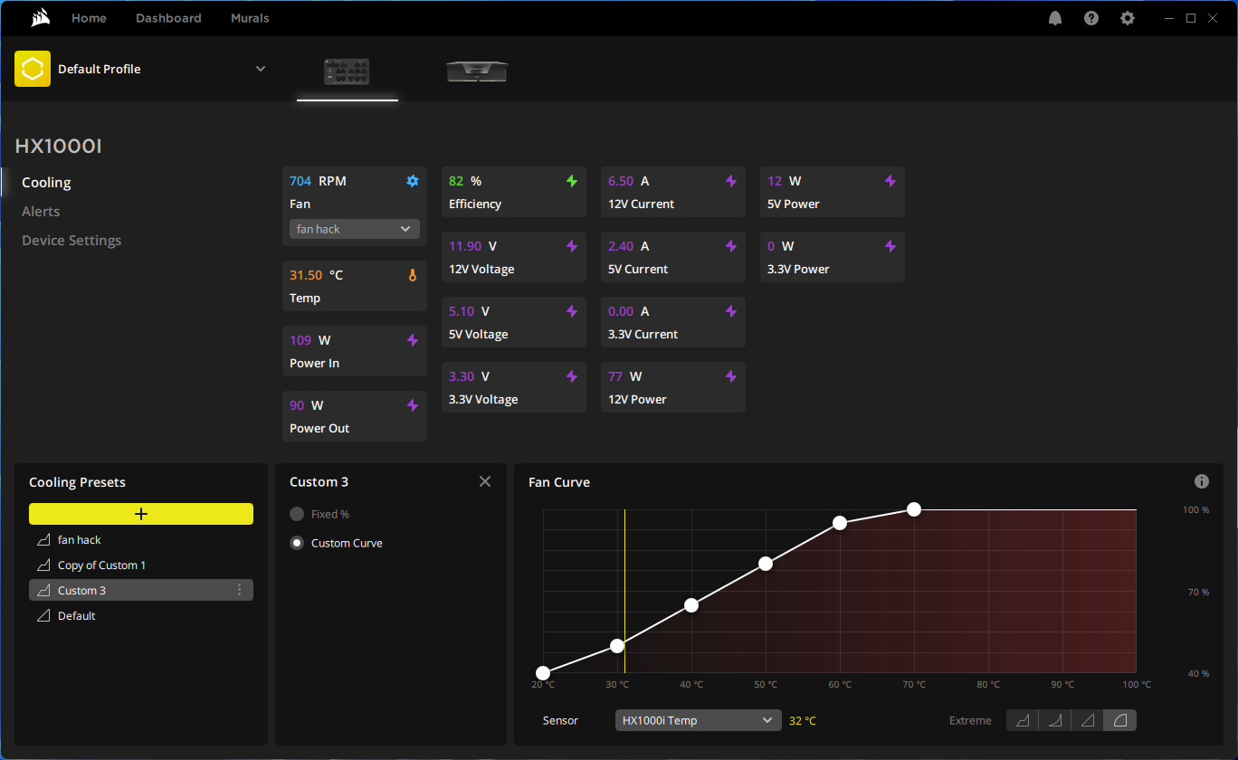The height and width of the screenshot is (760, 1238).
Task: Click the 5V Current lightning icon
Action: [731, 246]
